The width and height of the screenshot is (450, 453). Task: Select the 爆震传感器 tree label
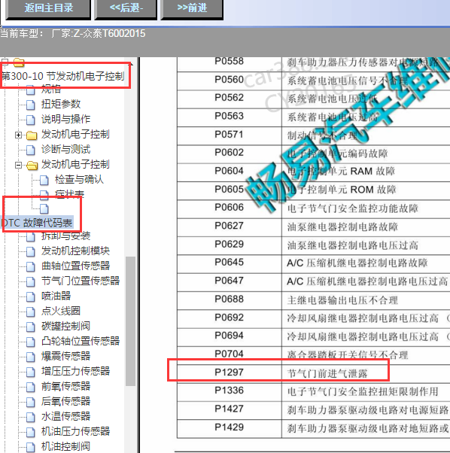pos(65,356)
